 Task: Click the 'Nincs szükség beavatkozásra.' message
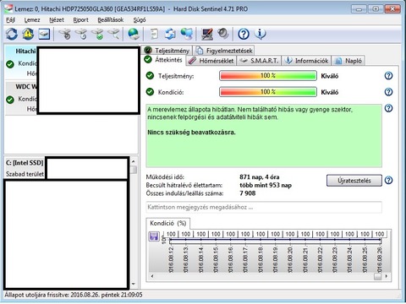191,133
